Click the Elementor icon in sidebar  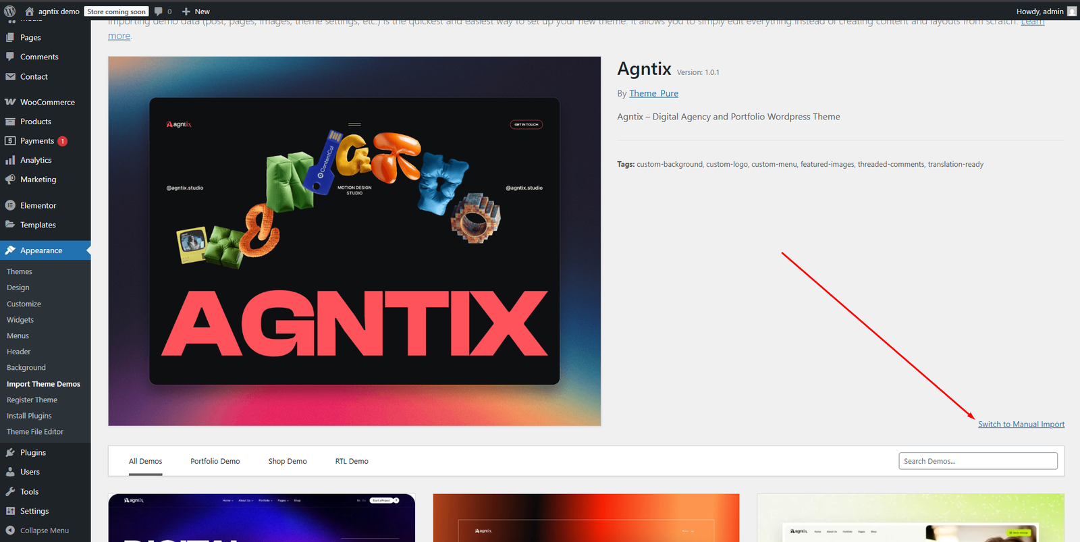(x=10, y=205)
